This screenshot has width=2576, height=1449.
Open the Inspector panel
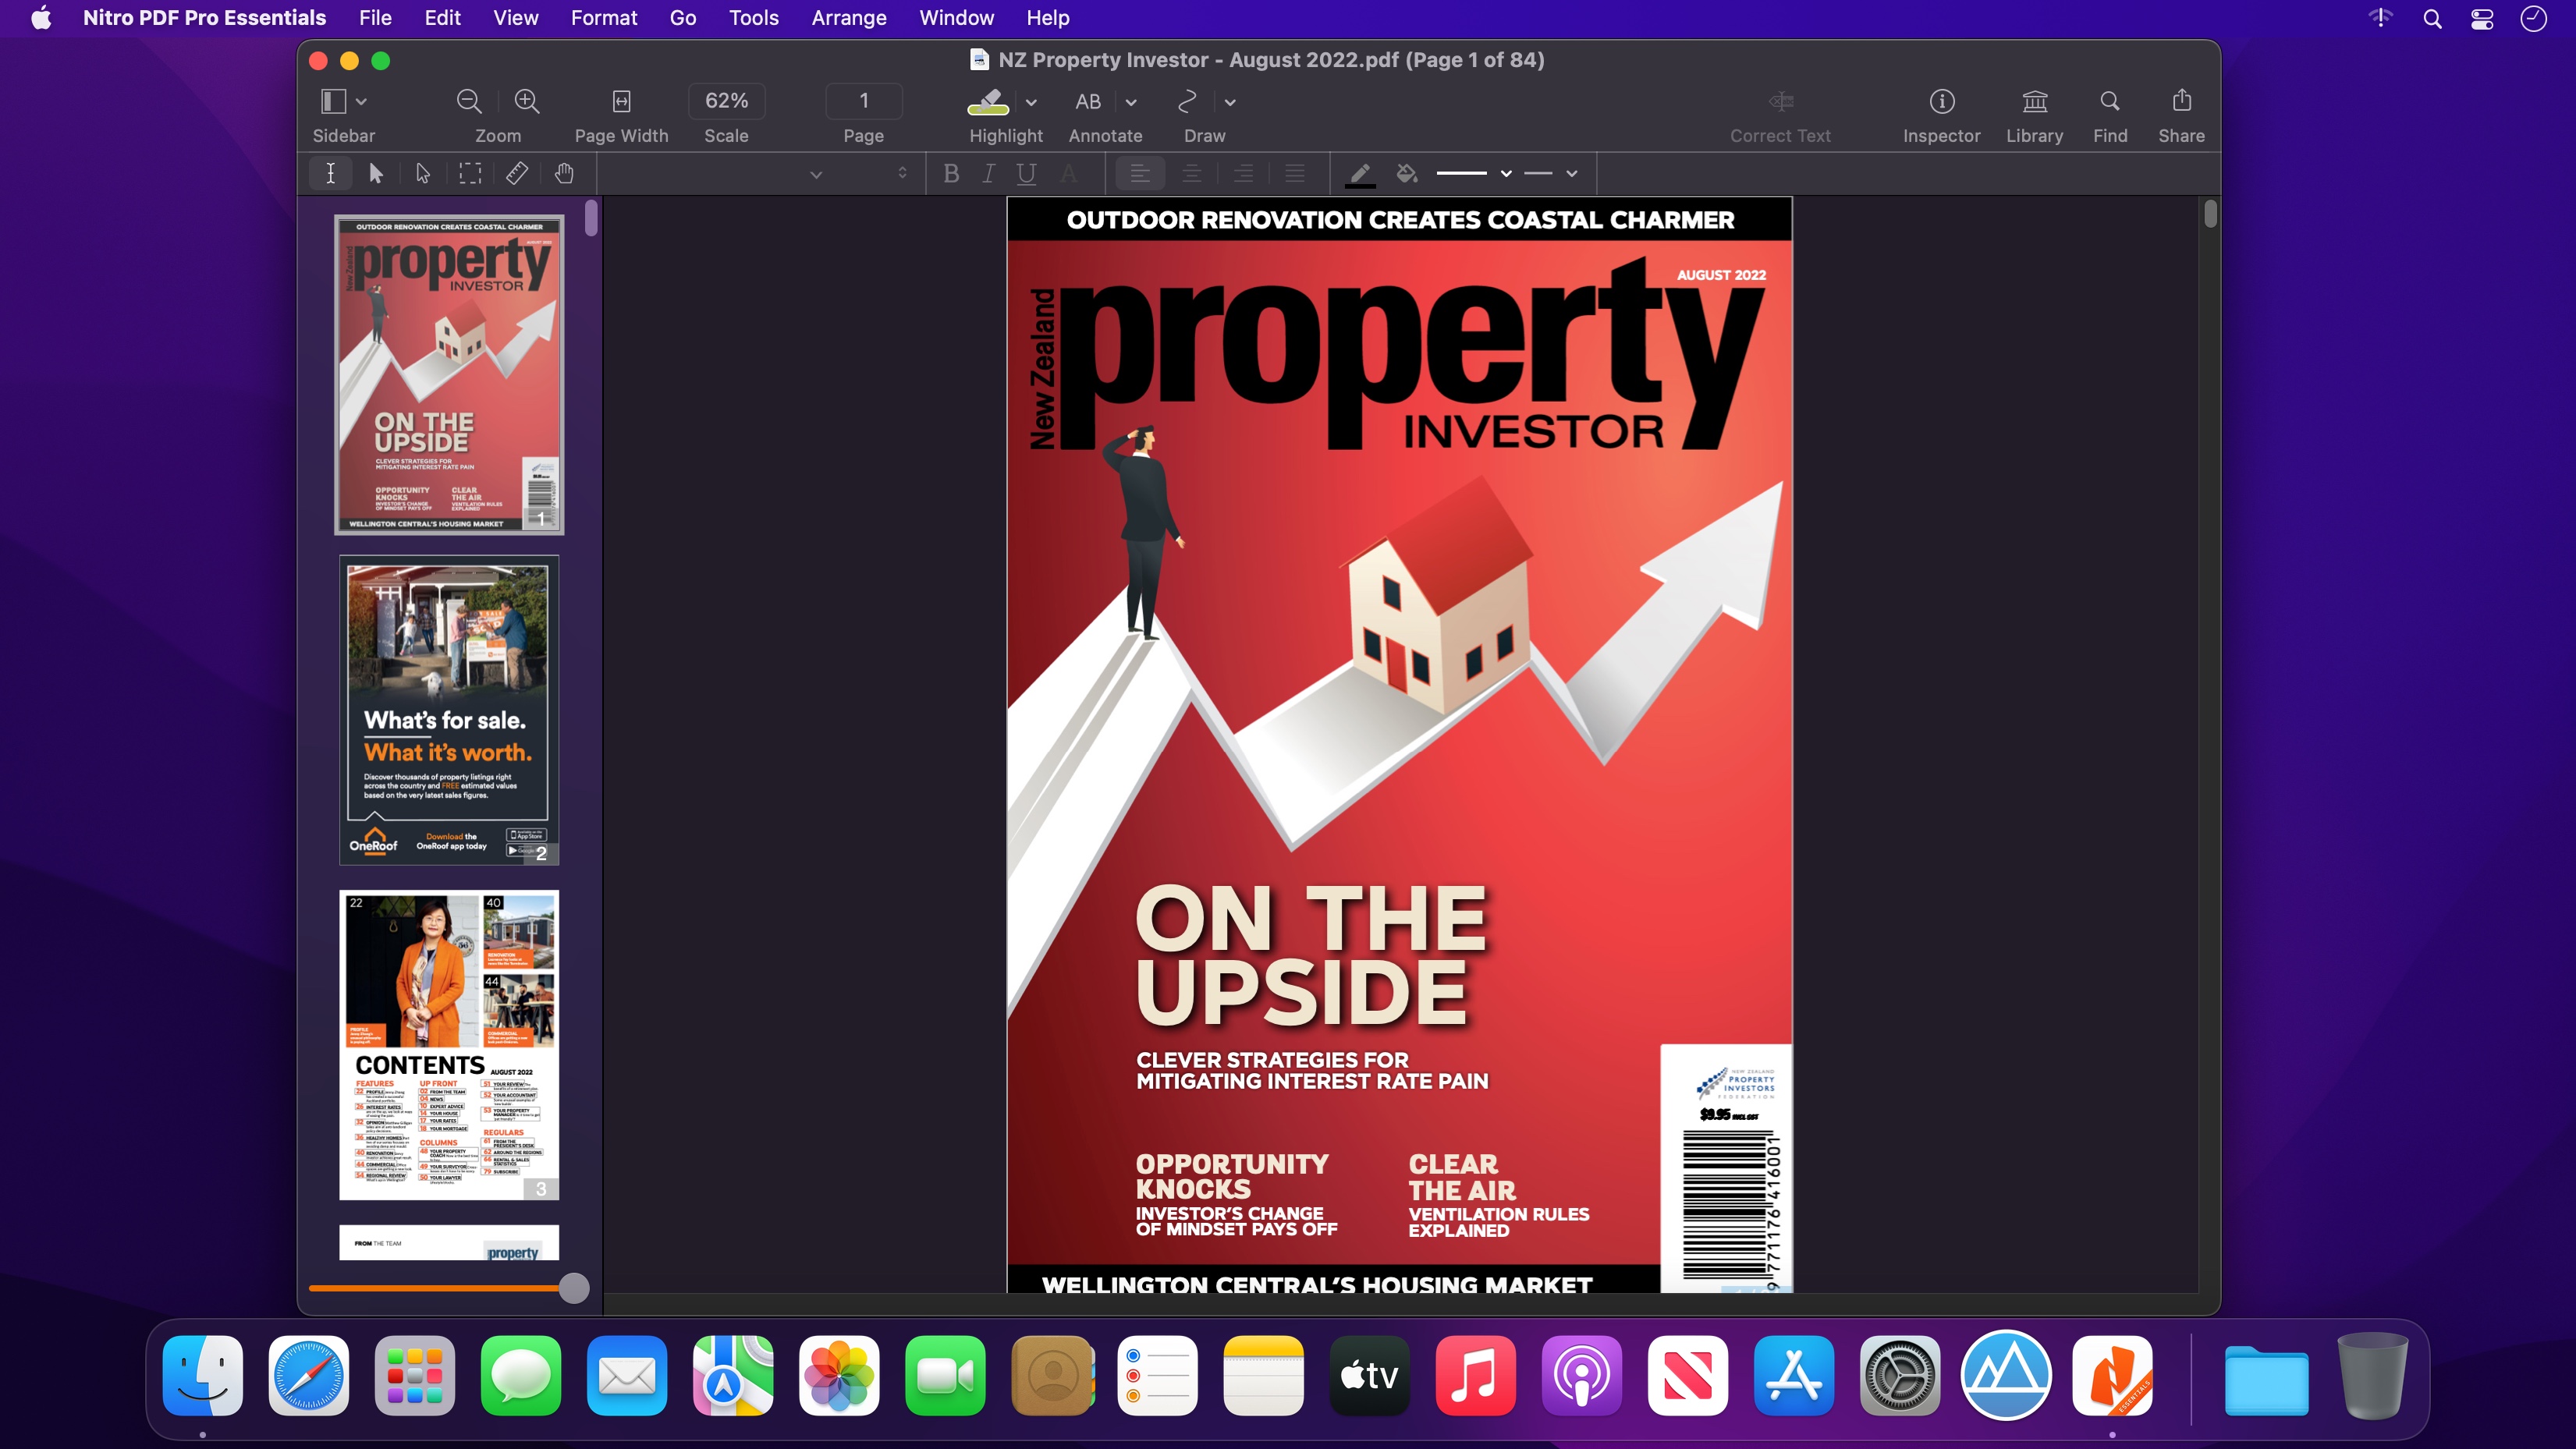coord(1941,101)
